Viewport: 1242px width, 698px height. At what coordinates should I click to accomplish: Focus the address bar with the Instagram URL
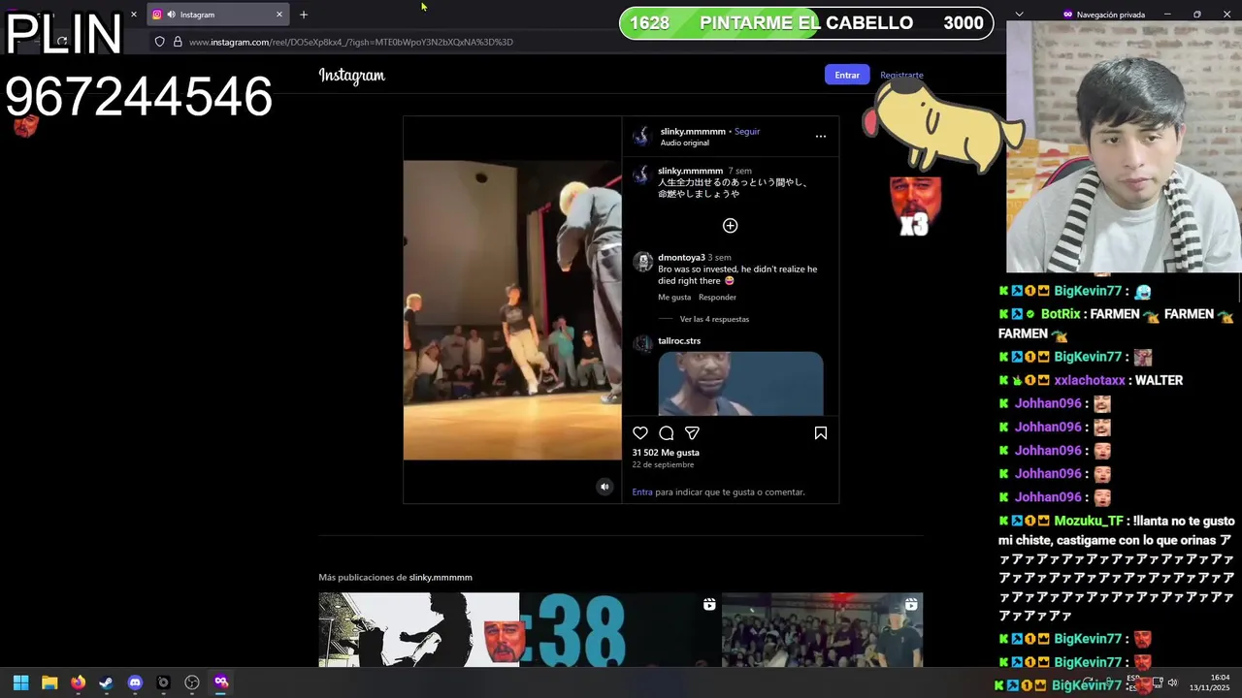pos(350,42)
